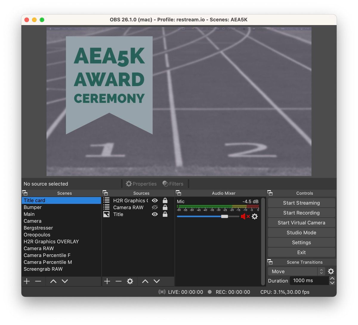The image size is (358, 325).
Task: Move source down with arrow icon
Action: pos(157,281)
